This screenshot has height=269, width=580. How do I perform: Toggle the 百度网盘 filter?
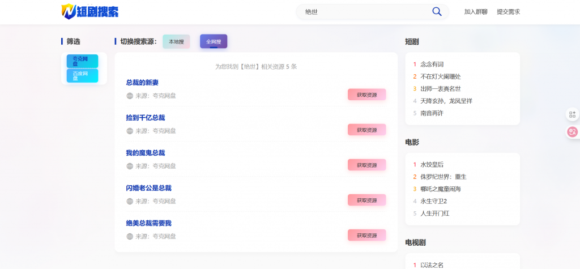(x=82, y=75)
